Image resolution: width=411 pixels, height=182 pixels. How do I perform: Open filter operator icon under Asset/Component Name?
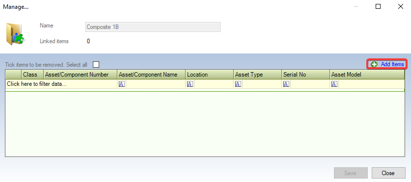(x=122, y=84)
